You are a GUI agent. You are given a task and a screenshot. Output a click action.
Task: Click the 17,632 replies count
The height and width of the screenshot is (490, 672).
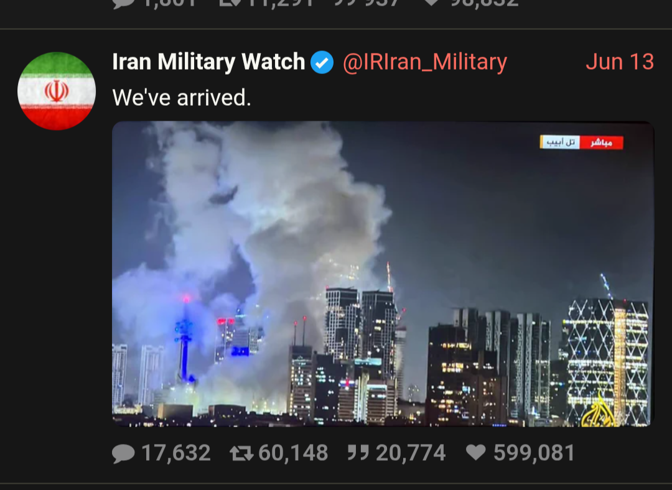(x=175, y=453)
